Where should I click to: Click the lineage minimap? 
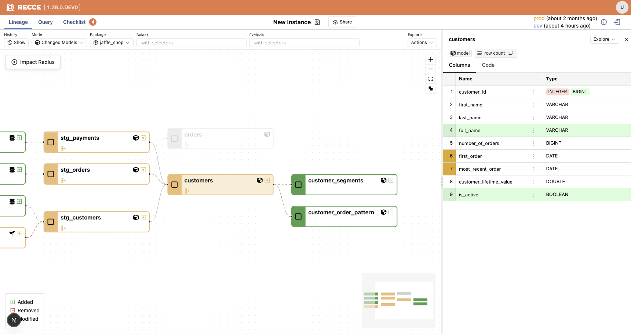coord(399,300)
